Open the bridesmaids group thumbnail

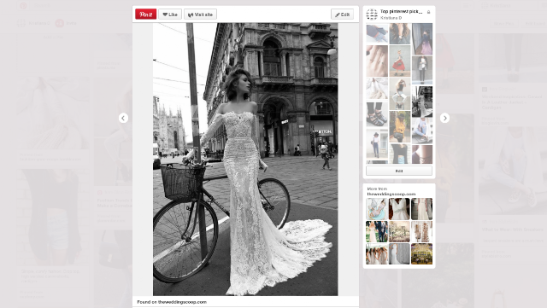pos(377,253)
